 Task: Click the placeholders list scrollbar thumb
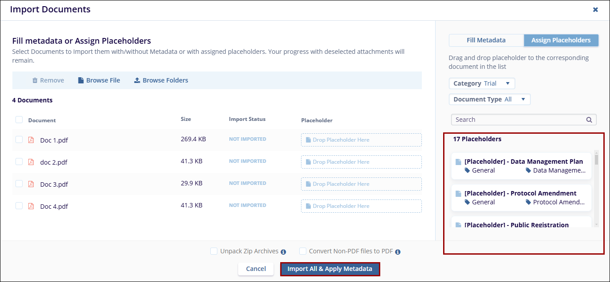click(596, 160)
